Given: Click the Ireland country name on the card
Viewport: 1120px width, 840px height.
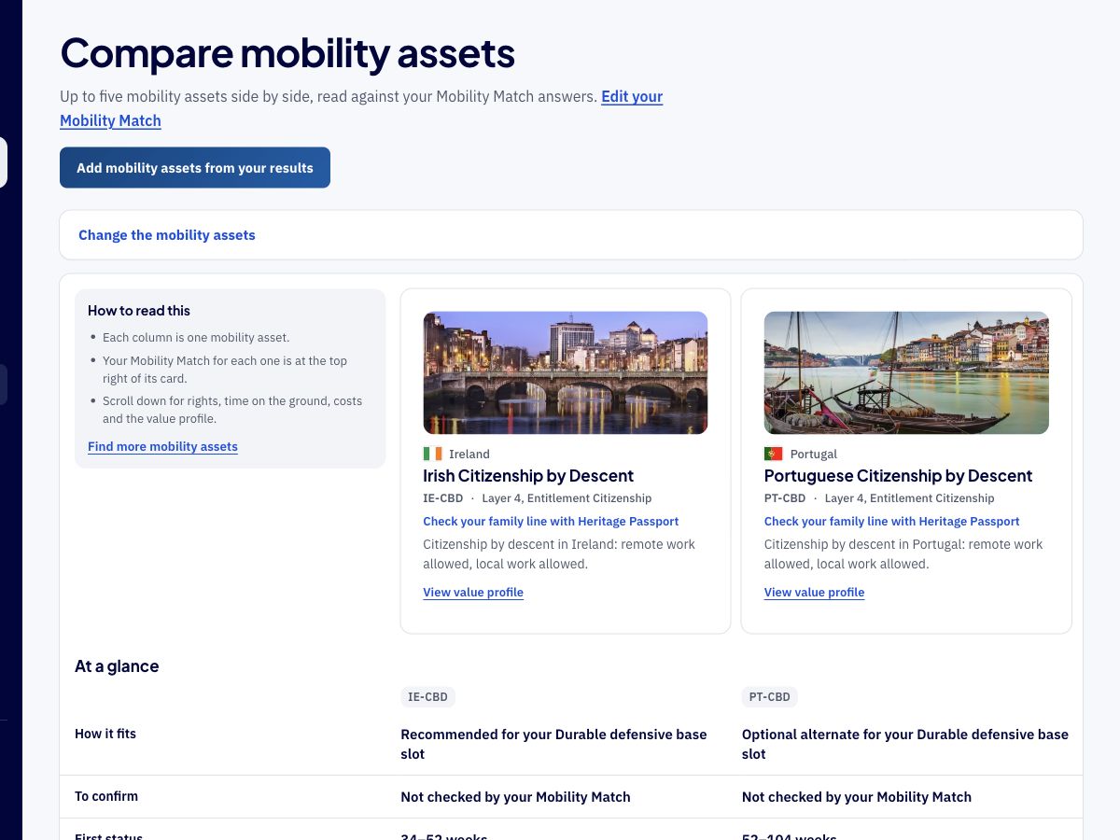Looking at the screenshot, I should (x=469, y=455).
